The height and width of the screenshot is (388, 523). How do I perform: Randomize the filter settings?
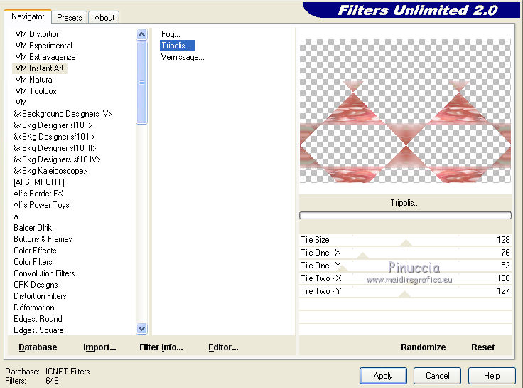click(423, 347)
